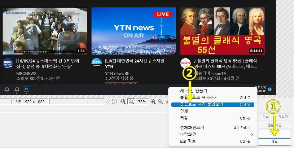Choose '전체화면보기' menu entry

213,128
